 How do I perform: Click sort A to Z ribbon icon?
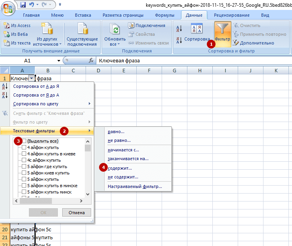179,28
